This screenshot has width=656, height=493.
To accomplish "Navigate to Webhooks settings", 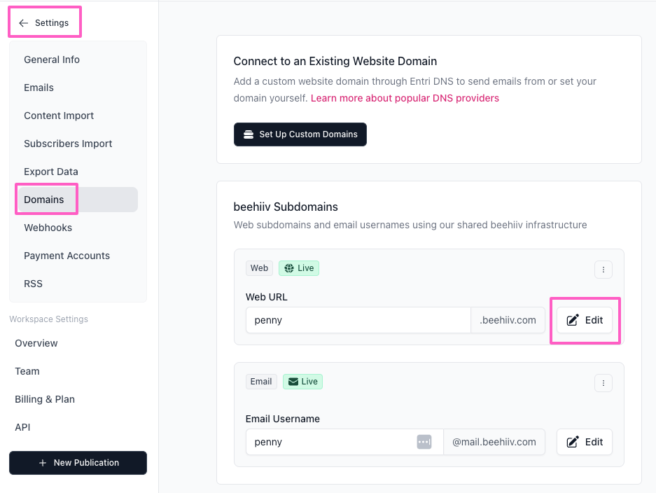I will [x=48, y=228].
